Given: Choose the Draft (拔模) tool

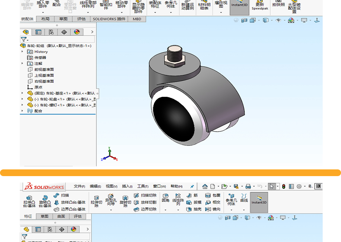Looking at the screenshot, I should (194, 202).
